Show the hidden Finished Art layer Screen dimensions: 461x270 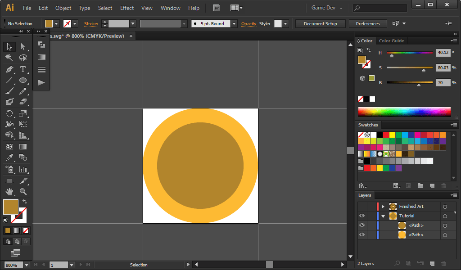pos(362,207)
